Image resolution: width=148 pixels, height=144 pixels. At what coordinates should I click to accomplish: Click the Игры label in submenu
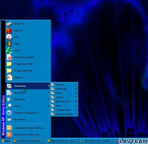click(x=59, y=106)
